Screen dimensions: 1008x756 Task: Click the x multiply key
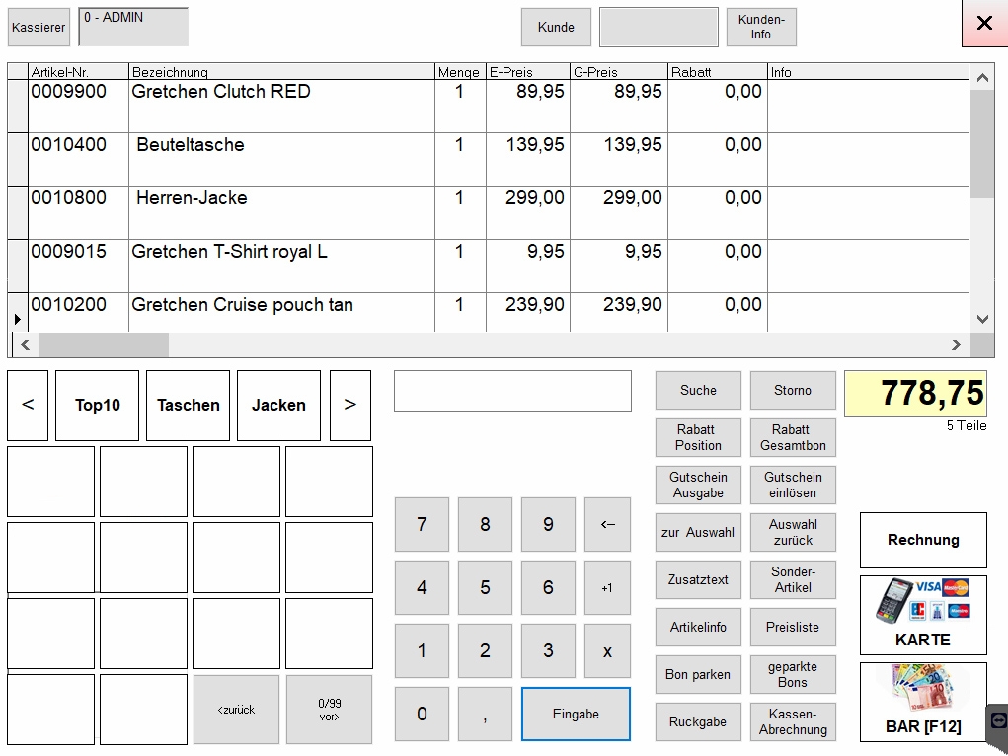607,650
